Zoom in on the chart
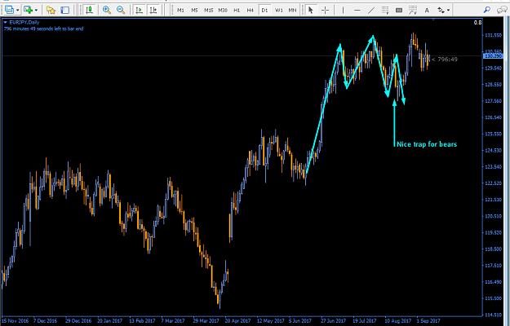 coord(107,10)
